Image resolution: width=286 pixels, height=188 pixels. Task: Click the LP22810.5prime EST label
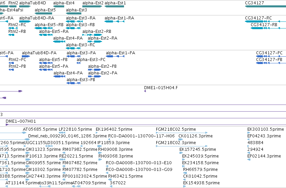pos(75,129)
